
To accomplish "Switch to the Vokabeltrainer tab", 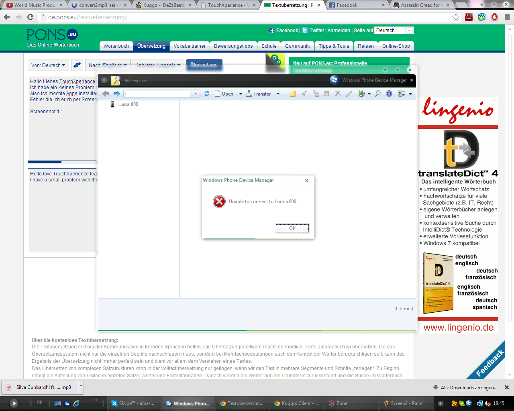I will 190,46.
